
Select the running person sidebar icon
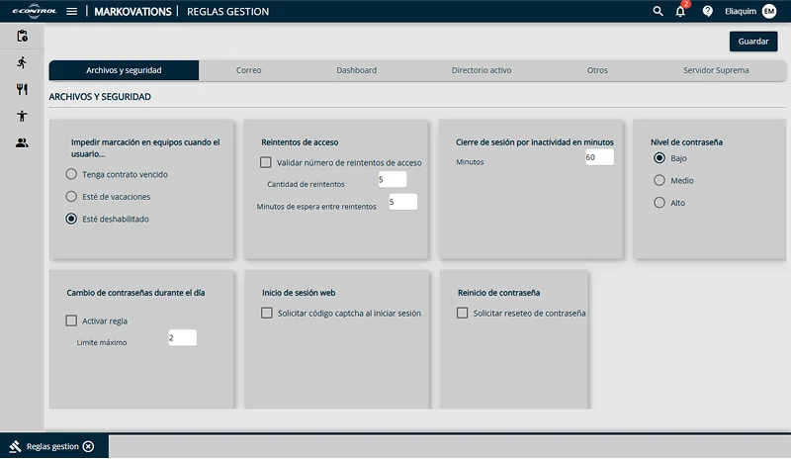tap(22, 62)
